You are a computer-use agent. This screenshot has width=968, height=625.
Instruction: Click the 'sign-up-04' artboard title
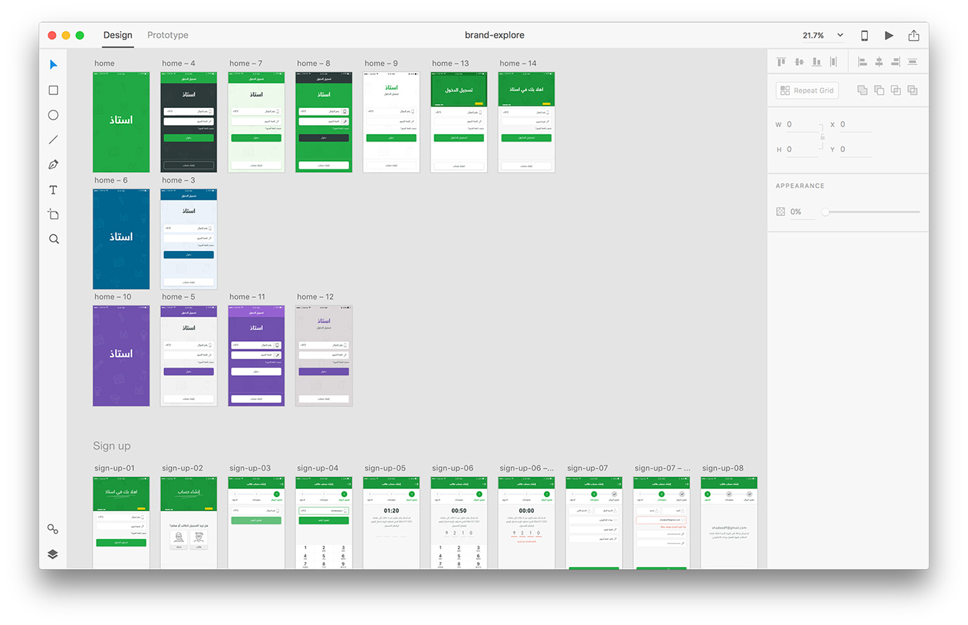coord(318,468)
